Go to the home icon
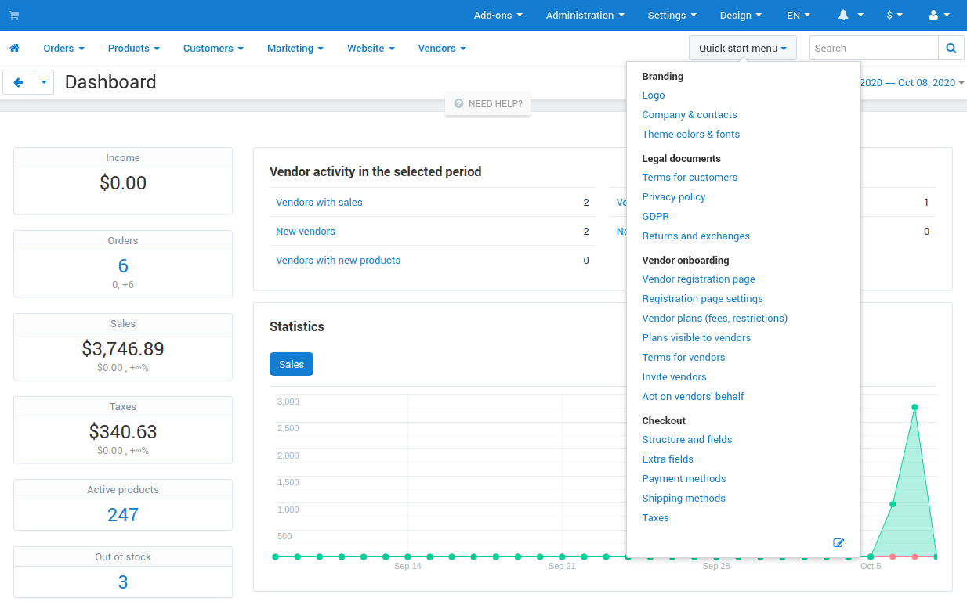The width and height of the screenshot is (967, 605). pos(14,49)
